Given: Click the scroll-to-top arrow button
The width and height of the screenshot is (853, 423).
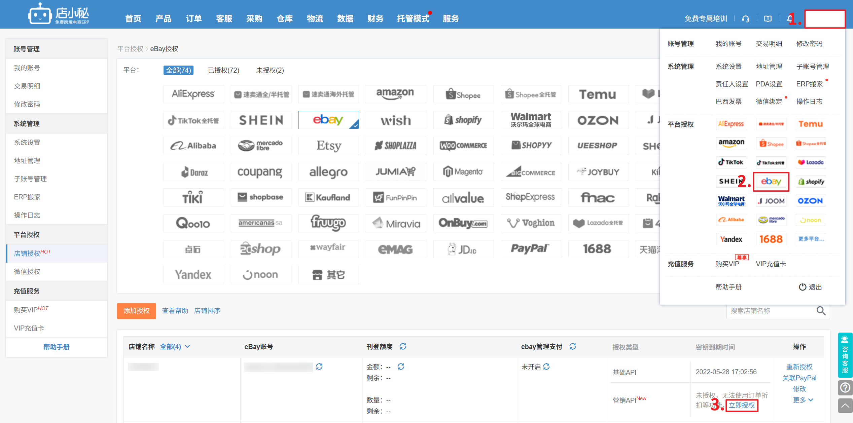Looking at the screenshot, I should (845, 406).
